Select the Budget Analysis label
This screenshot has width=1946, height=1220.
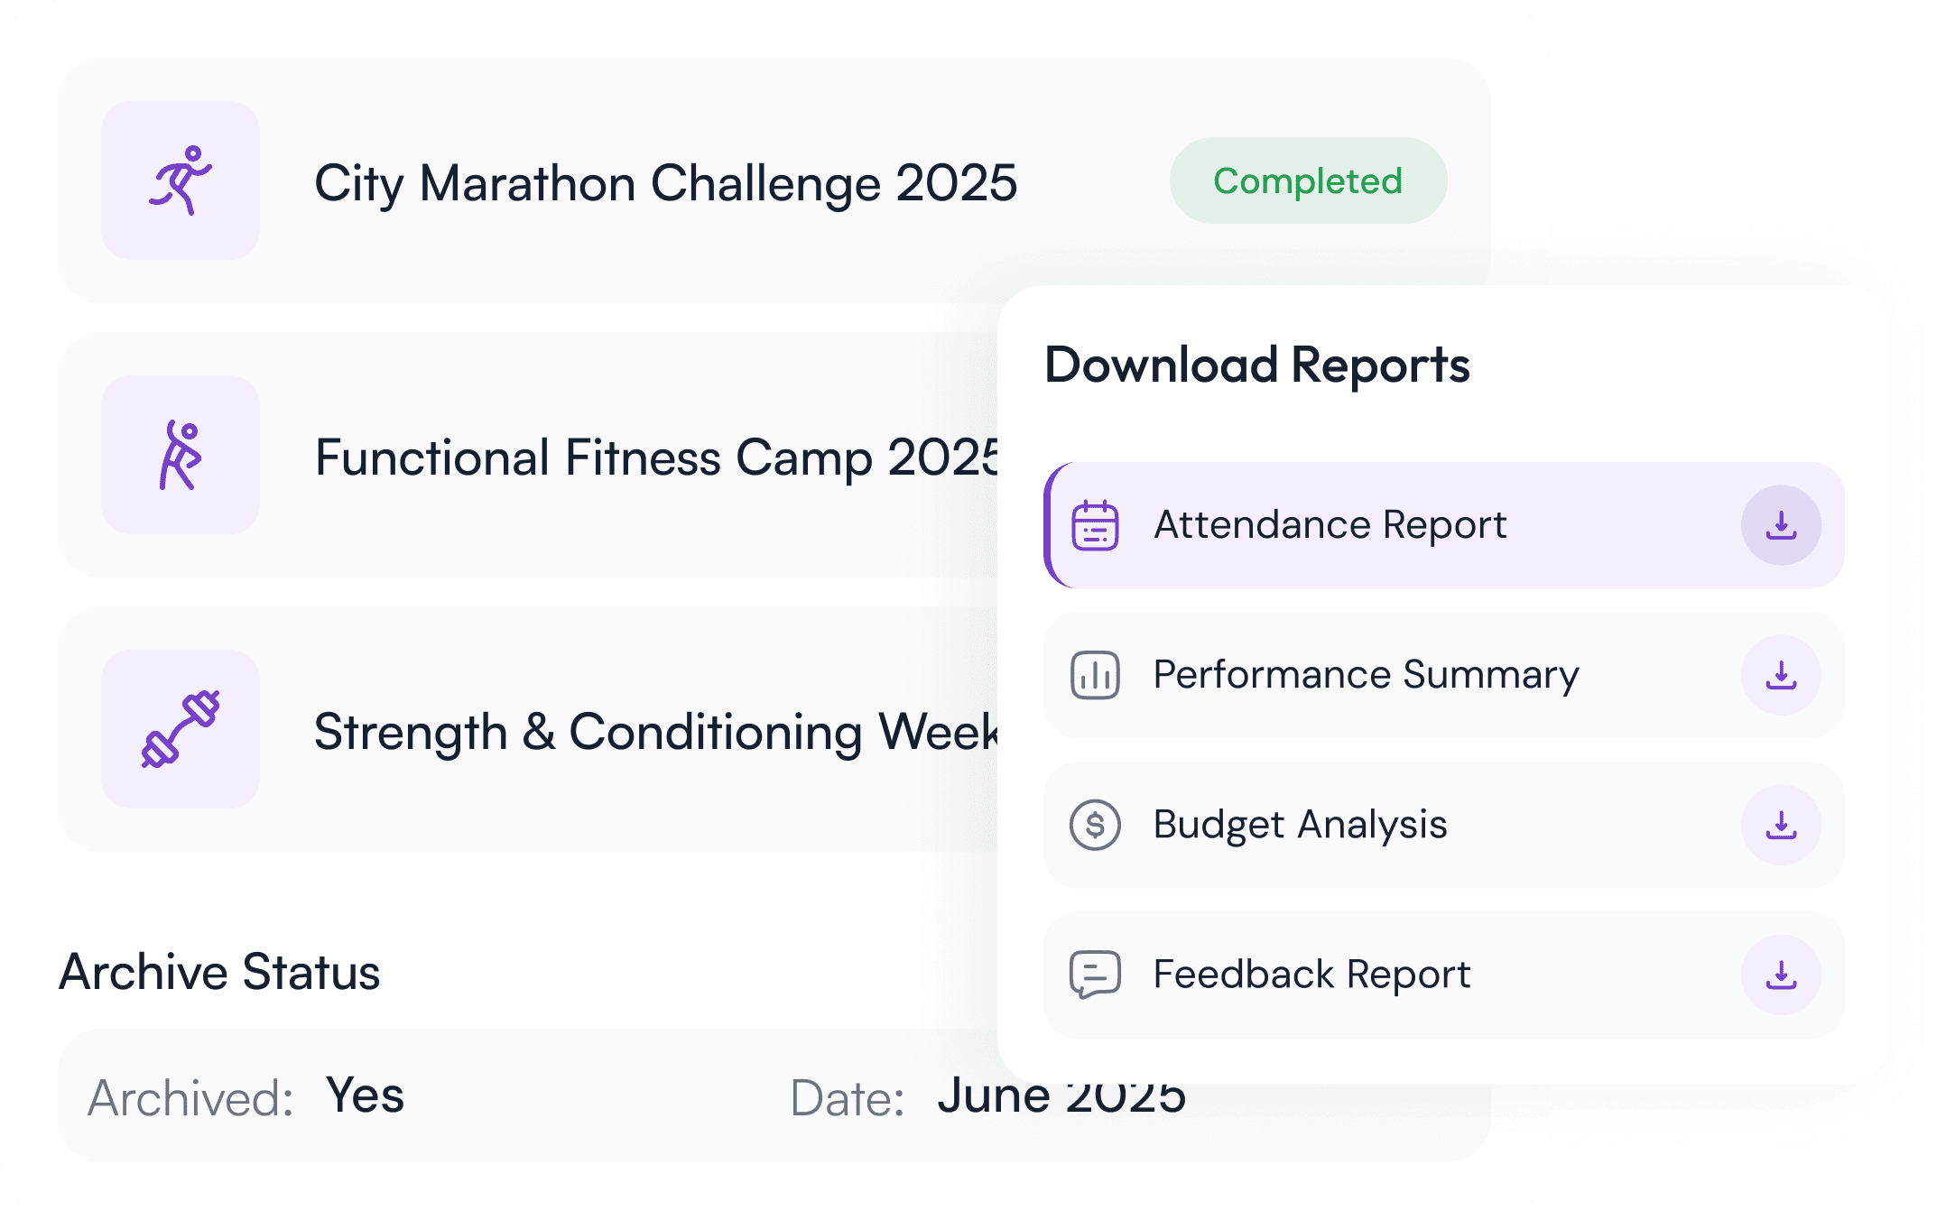pyautogui.click(x=1300, y=825)
